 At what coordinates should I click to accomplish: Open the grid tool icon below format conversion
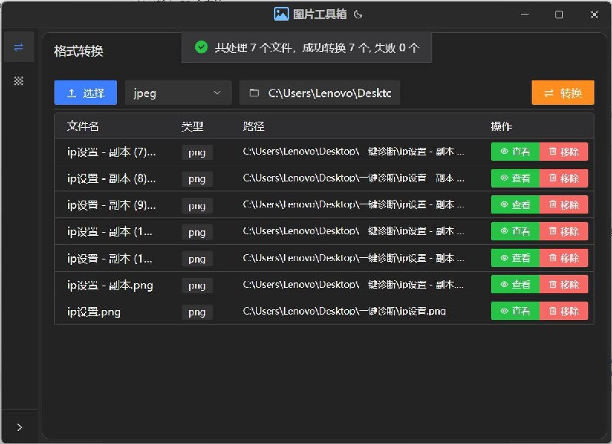point(18,80)
